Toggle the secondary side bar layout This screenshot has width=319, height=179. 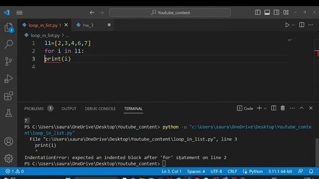(x=276, y=12)
